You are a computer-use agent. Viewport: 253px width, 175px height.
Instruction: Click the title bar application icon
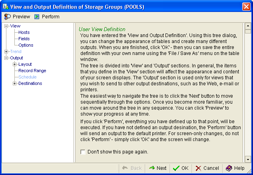[6, 7]
